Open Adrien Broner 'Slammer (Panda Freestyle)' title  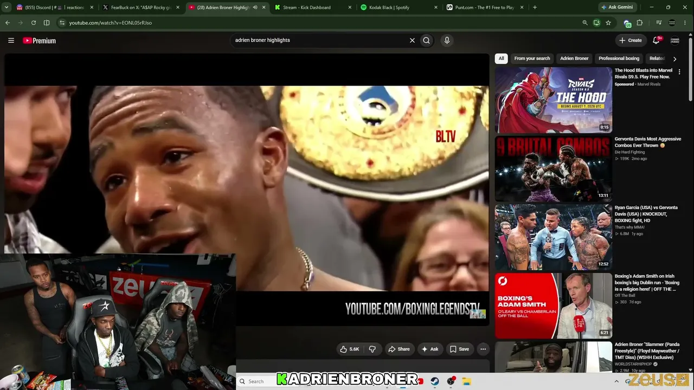click(647, 351)
